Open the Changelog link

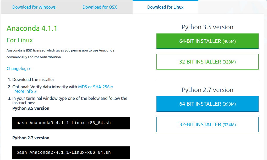17,68
